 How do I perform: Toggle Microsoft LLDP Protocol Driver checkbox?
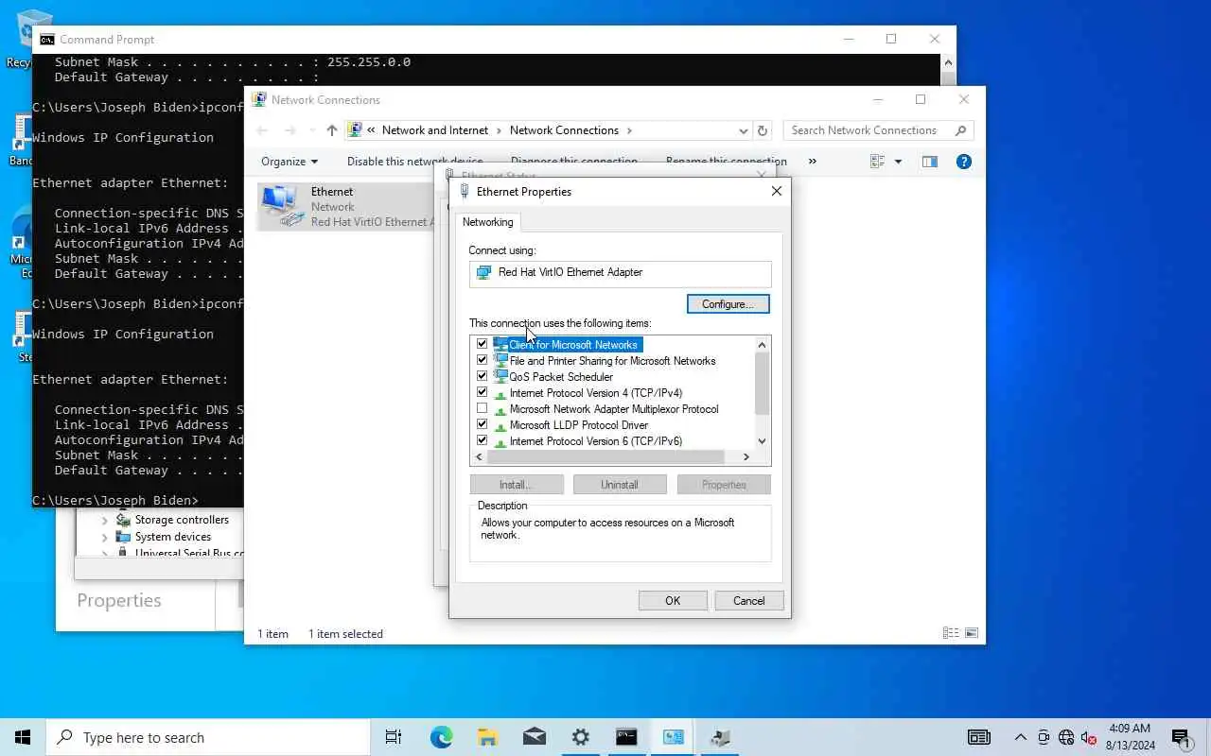483,424
